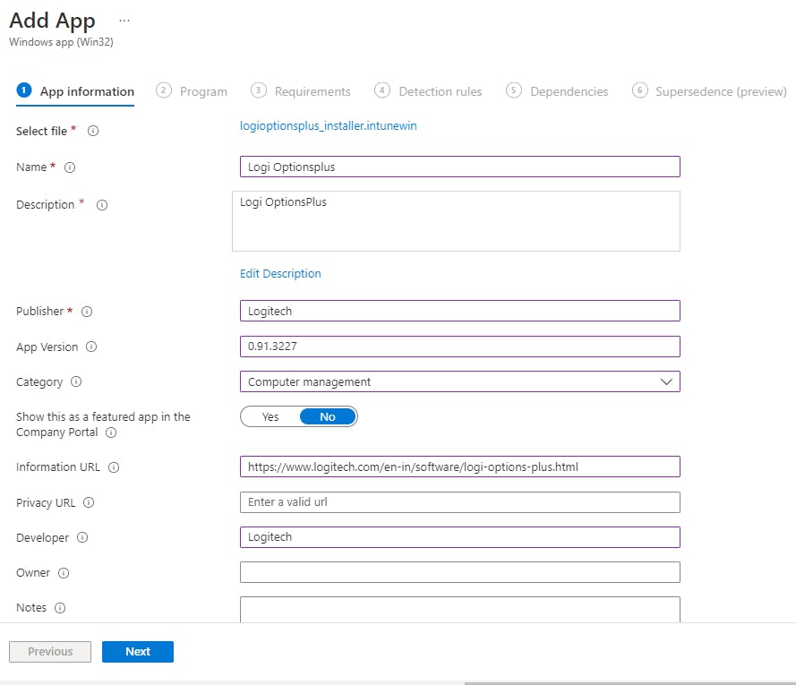Click the App Version info icon
This screenshot has height=685, width=796.
tap(91, 347)
